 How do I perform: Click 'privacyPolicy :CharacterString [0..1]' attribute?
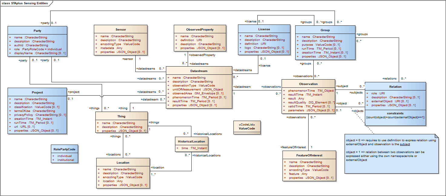click(x=40, y=115)
